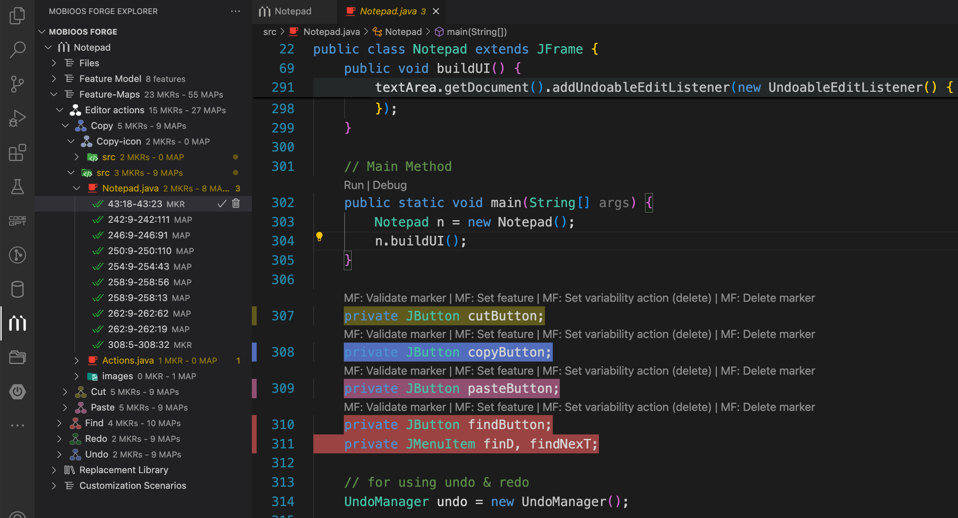This screenshot has width=958, height=518.
Task: Open the Database cylinder view
Action: 17,289
